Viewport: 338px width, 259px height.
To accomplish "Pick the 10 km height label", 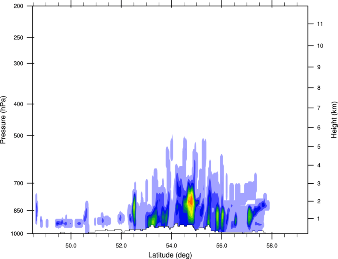I will pyautogui.click(x=320, y=46).
